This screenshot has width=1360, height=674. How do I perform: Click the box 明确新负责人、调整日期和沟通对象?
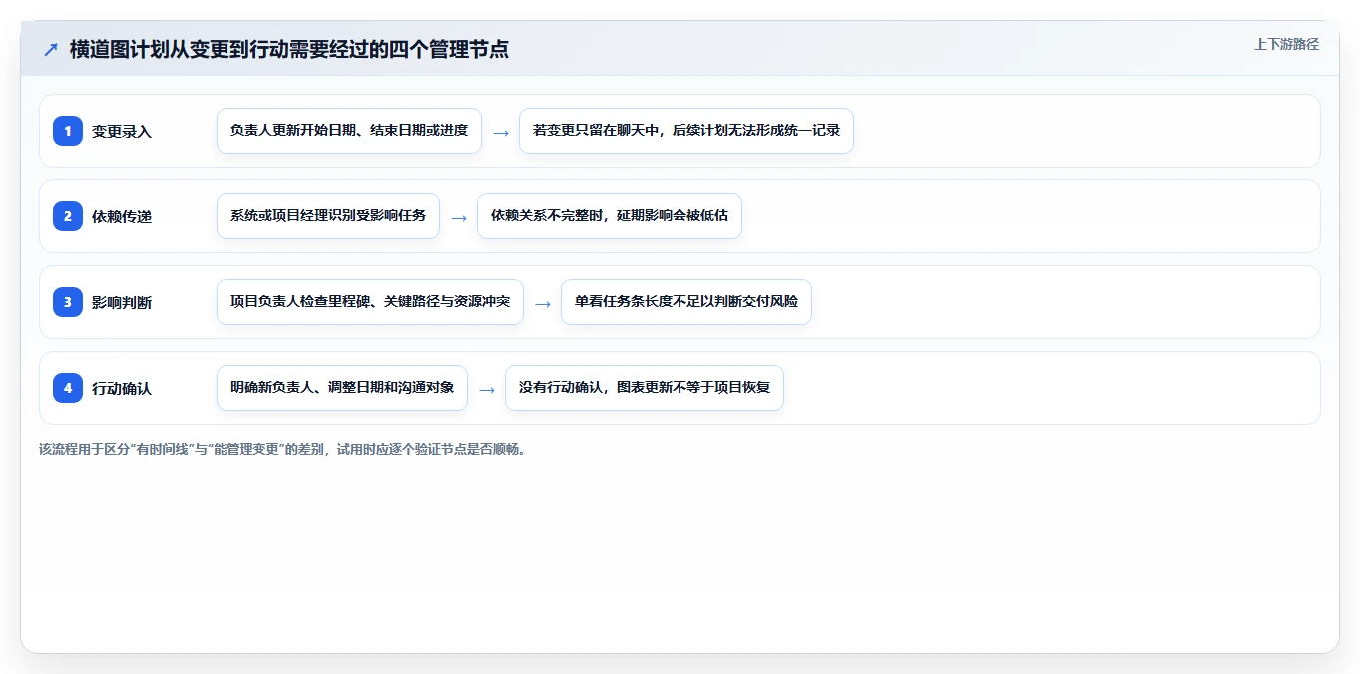click(x=342, y=388)
